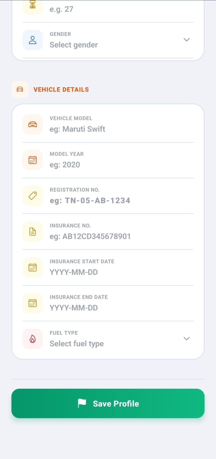The height and width of the screenshot is (459, 216).
Task: Tap the red flame Fuel Type icon
Action: click(x=33, y=339)
